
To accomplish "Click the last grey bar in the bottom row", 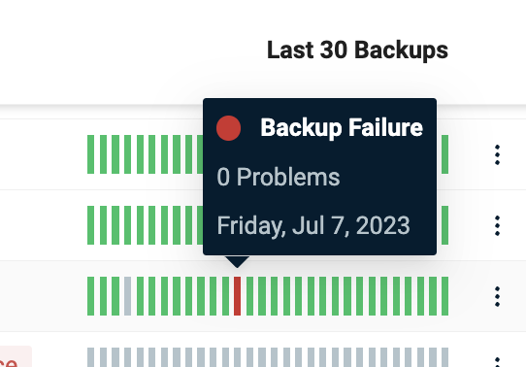I will (445, 357).
